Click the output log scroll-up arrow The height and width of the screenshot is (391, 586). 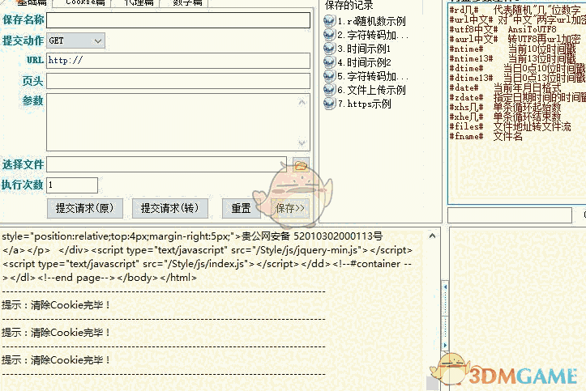[x=432, y=236]
